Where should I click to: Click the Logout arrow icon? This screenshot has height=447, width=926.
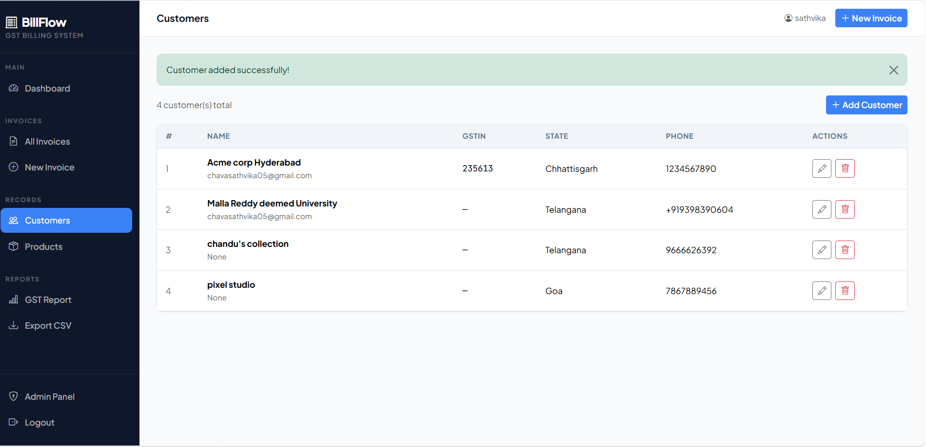pyautogui.click(x=14, y=422)
